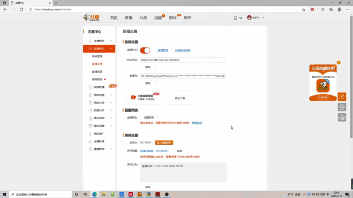Copy the stream key with 复制 button

pyautogui.click(x=148, y=83)
